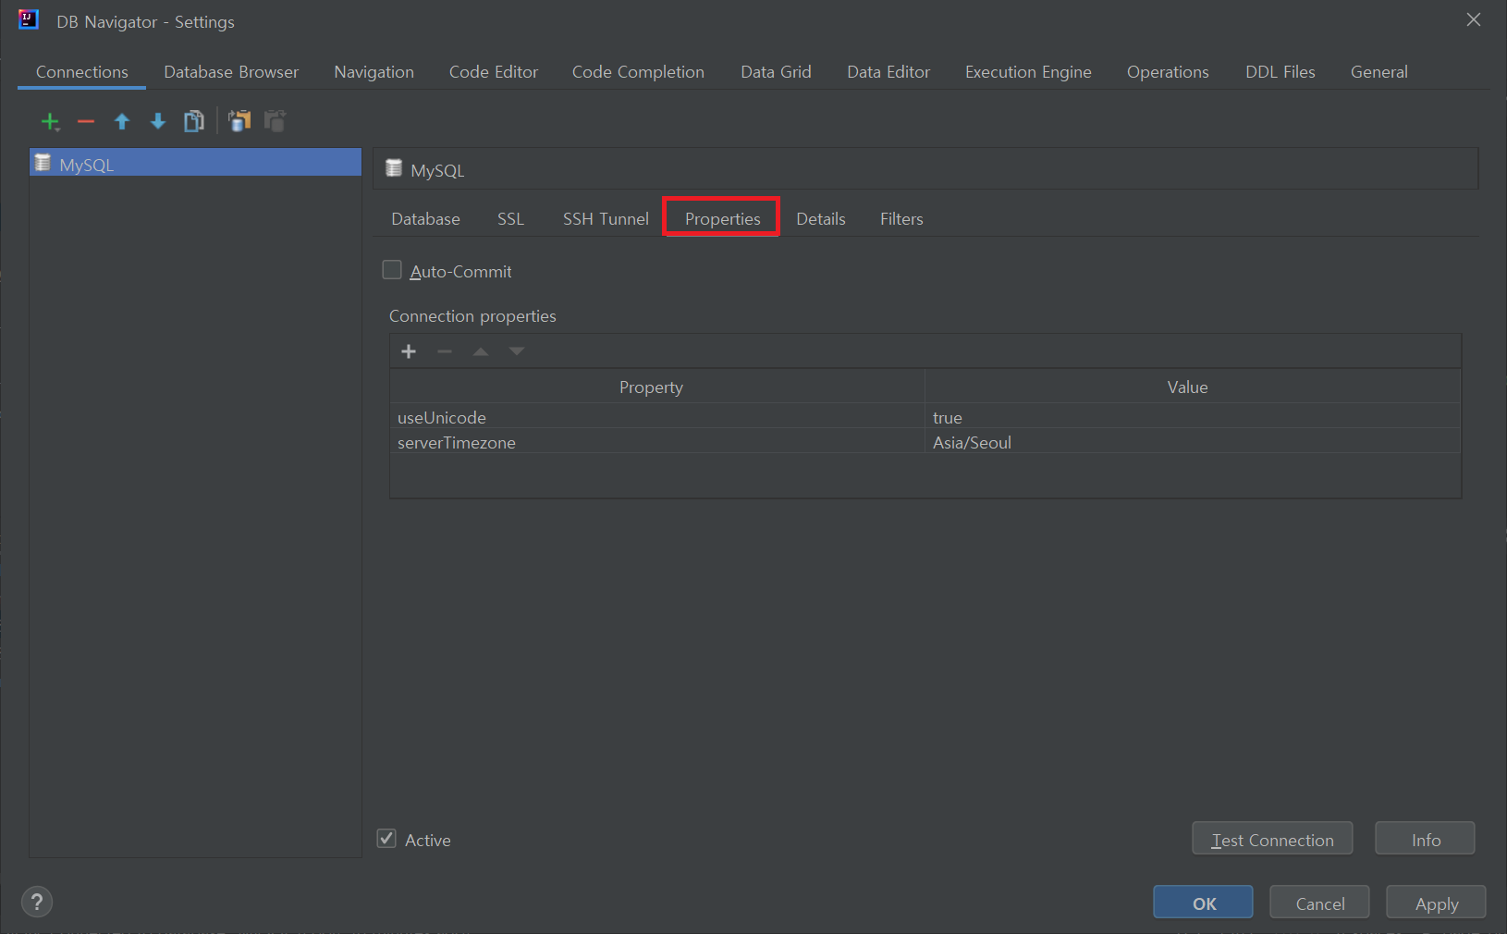
Task: Click the Property column header
Action: 656,387
